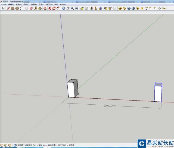Select the Push/Pull tool
This screenshot has height=148, width=174.
pyautogui.click(x=45, y=8)
